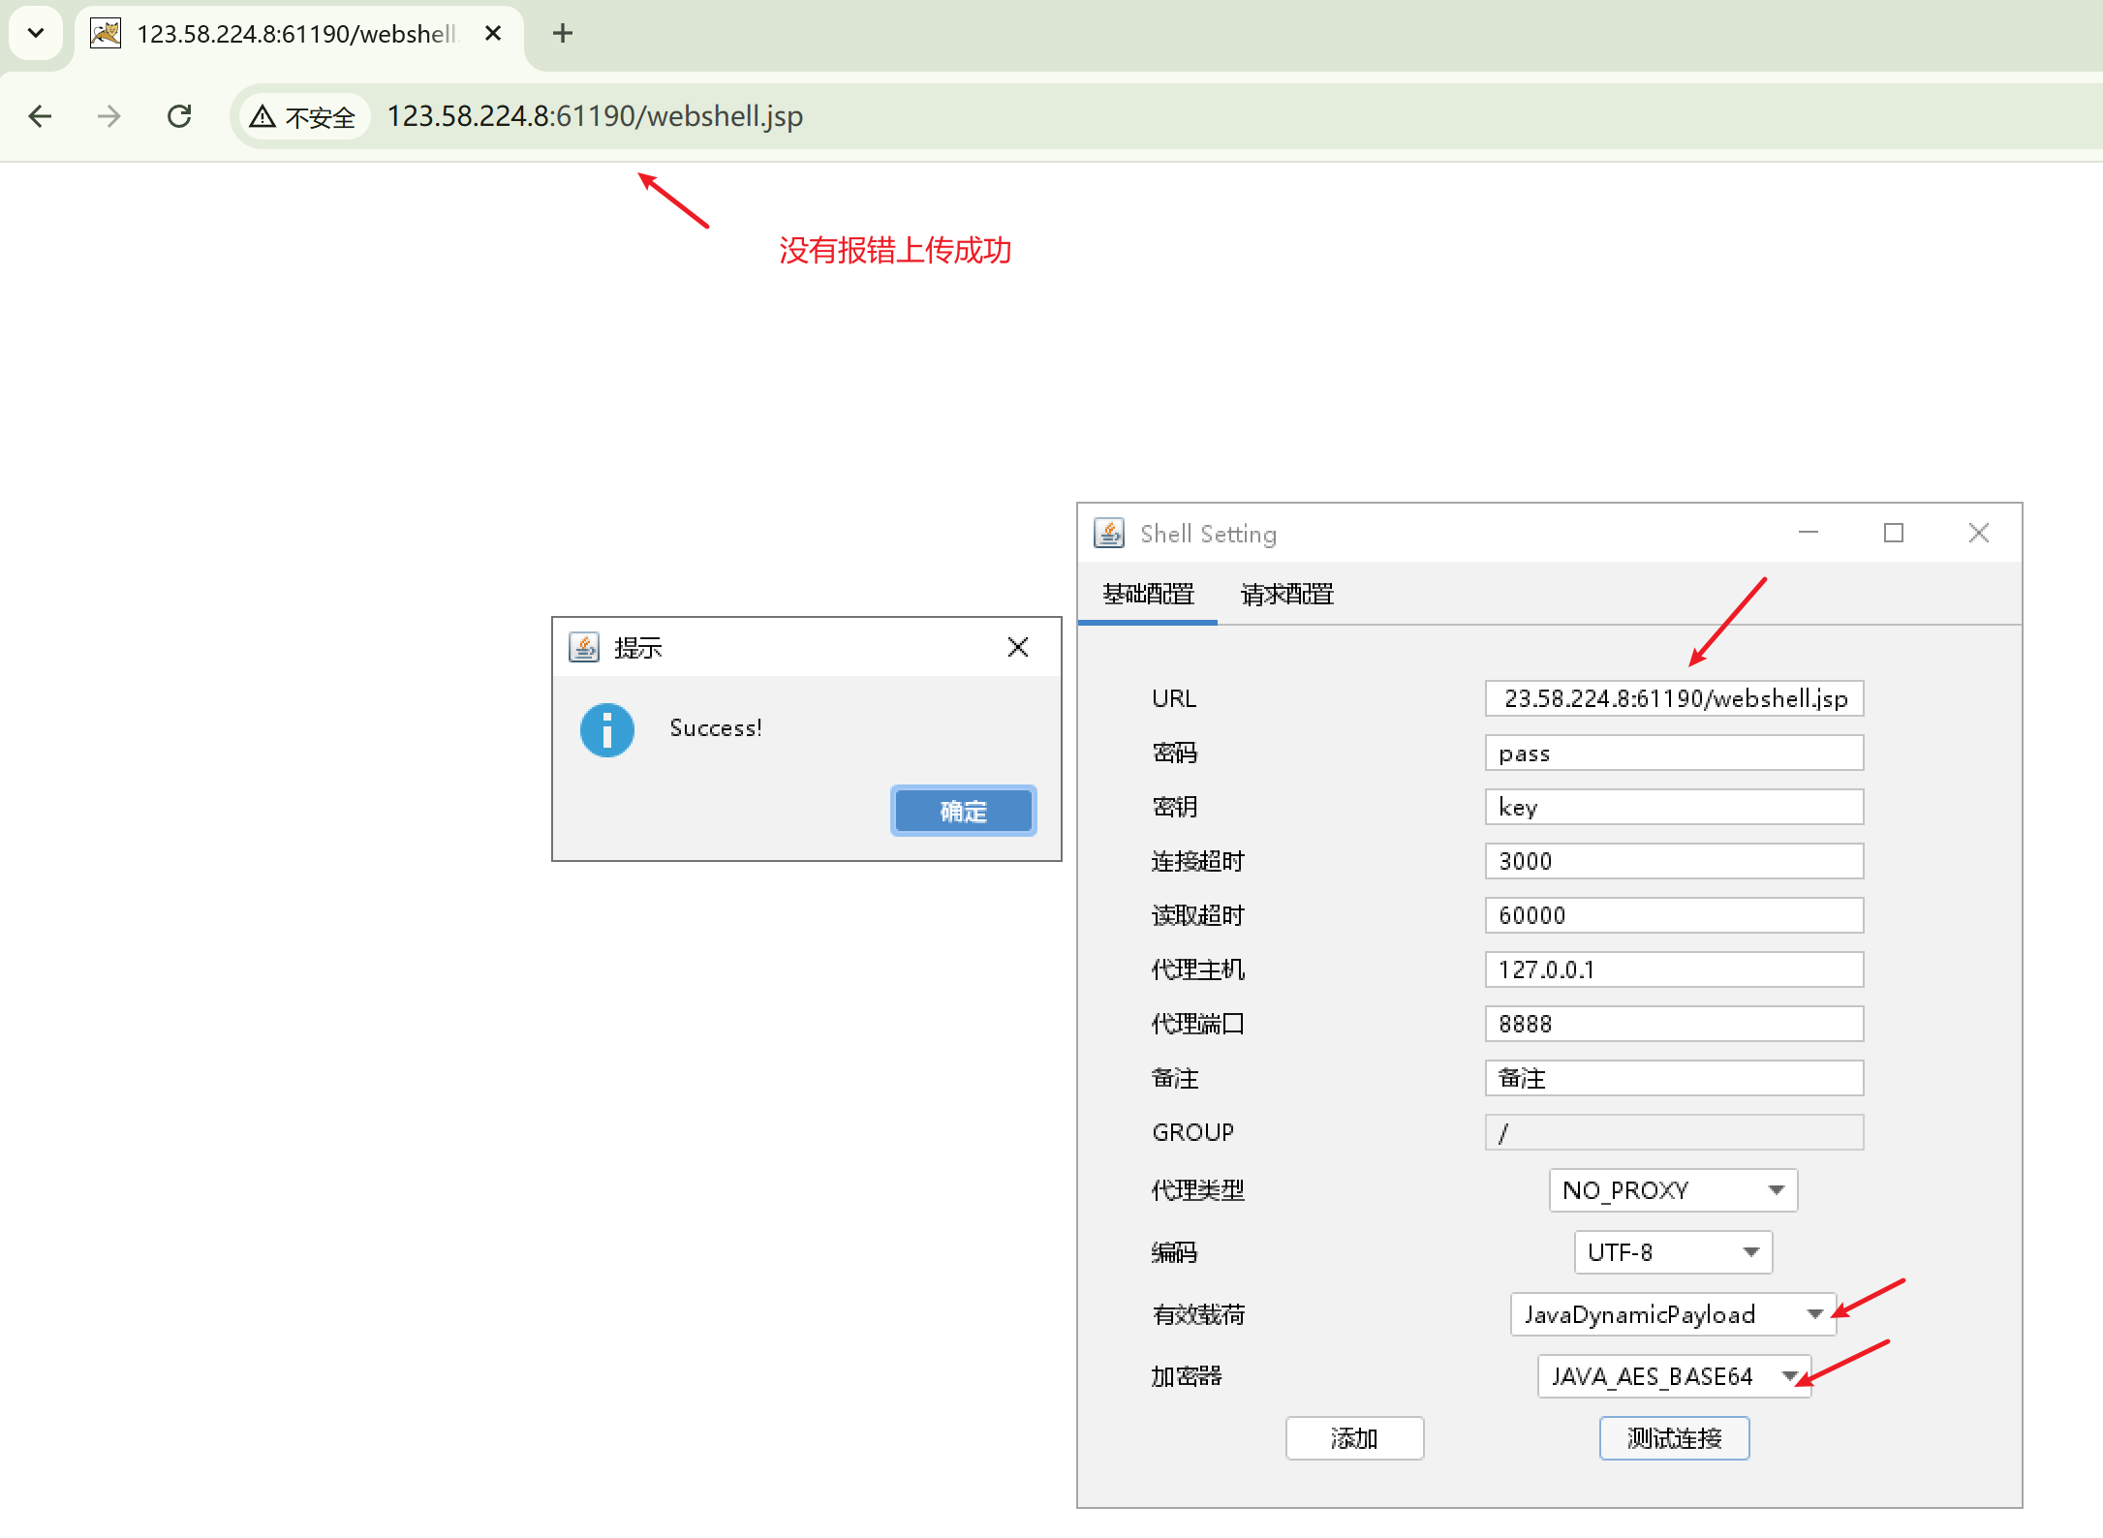Expand the NO_PROXY proxy type dropdown
The image size is (2103, 1538).
pos(1776,1190)
